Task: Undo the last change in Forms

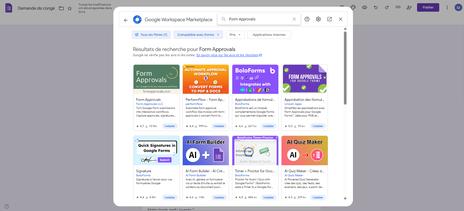Action: point(376,7)
